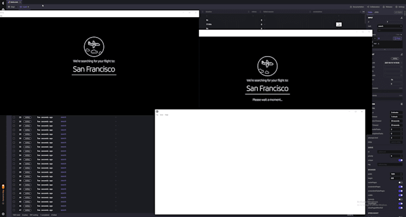406x217 pixels.
Task: Click the '1001 total' status bar entry
Action: 17,215
